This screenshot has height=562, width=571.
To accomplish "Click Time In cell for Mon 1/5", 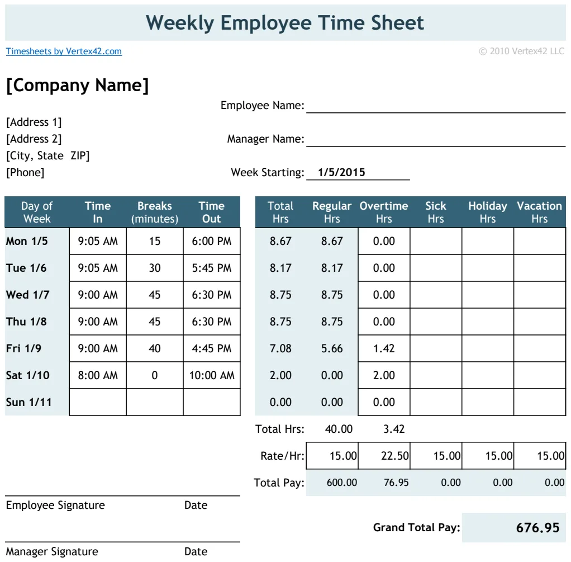I will (98, 241).
